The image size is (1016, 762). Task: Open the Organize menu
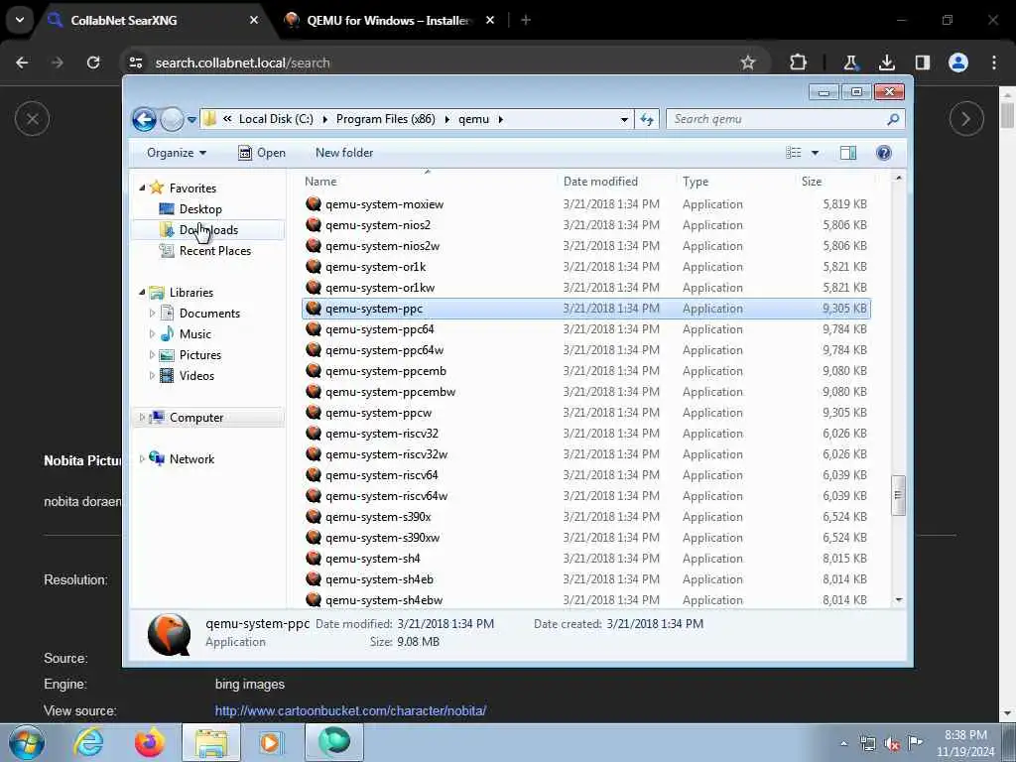(177, 153)
